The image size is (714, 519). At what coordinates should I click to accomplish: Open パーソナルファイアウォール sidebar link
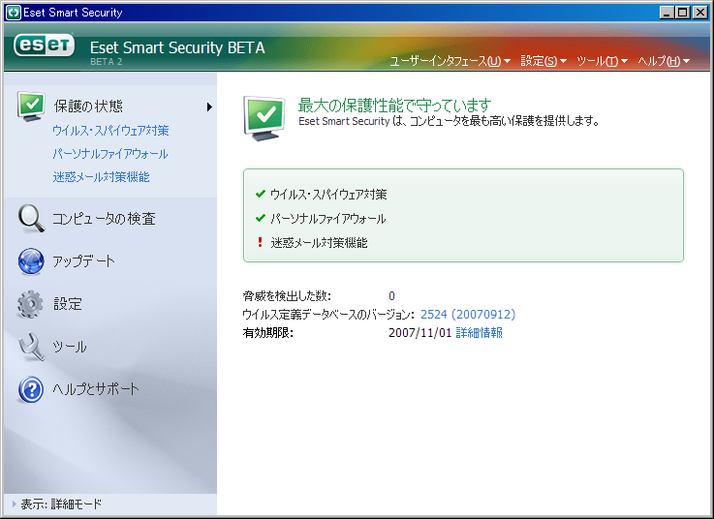[x=110, y=154]
